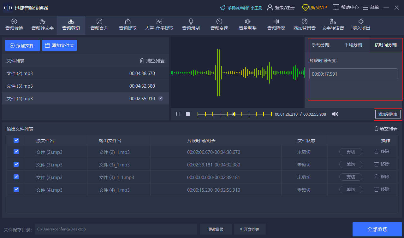Toggle the select-all checkbox in output list

pos(16,140)
